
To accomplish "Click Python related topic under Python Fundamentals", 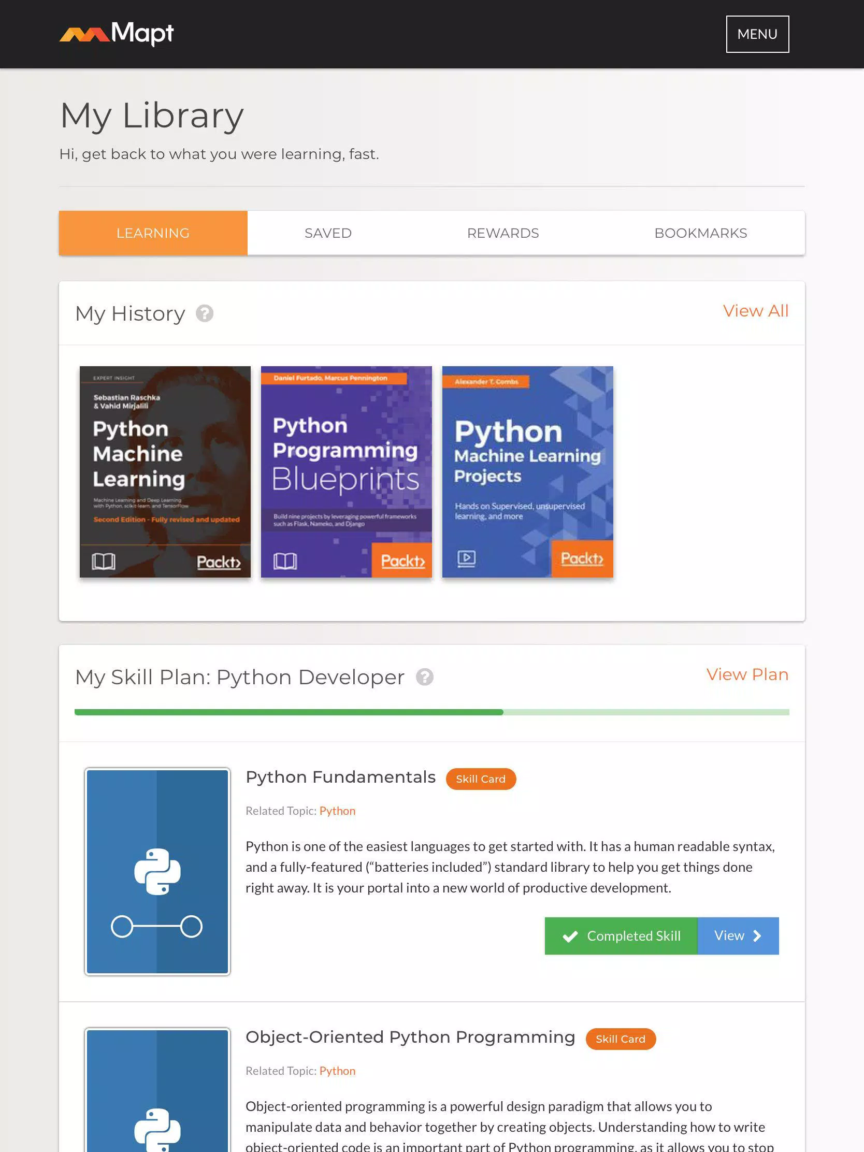I will pos(338,811).
